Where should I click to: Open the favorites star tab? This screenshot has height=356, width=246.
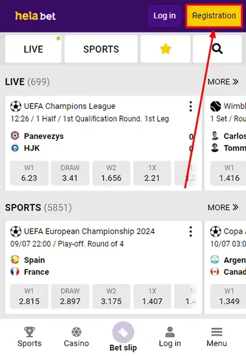[165, 49]
